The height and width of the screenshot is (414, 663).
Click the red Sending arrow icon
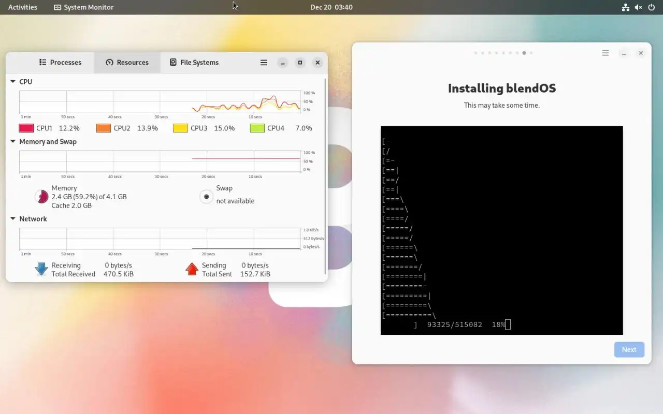pos(192,269)
